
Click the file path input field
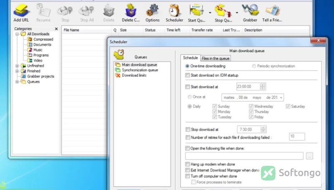tap(244, 156)
